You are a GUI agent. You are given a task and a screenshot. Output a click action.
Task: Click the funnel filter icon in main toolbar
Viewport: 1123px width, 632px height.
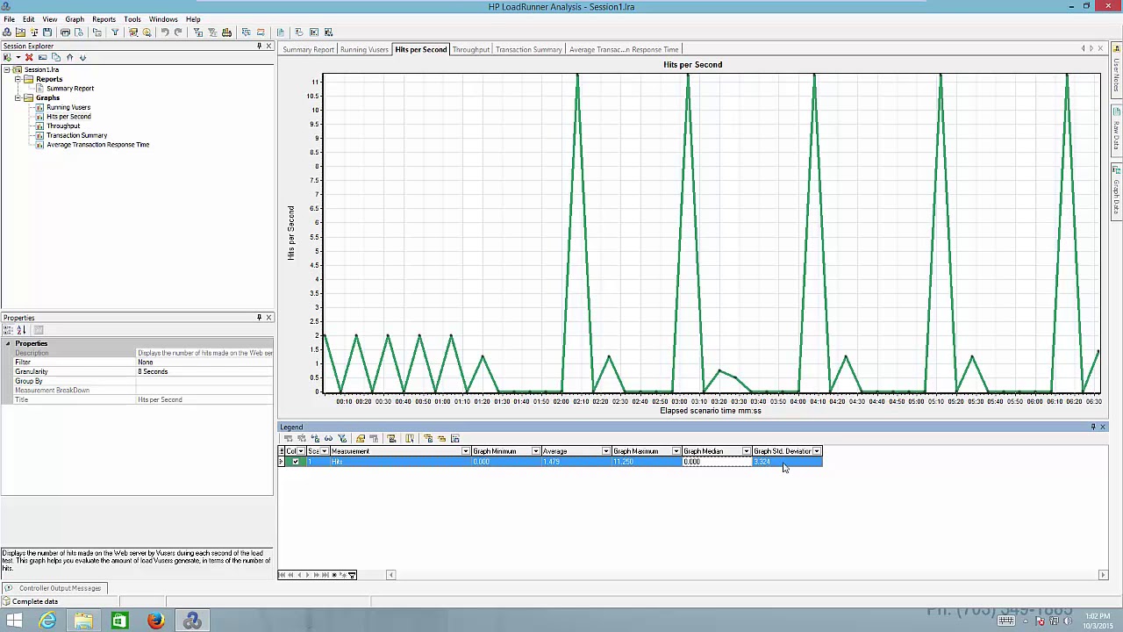115,32
